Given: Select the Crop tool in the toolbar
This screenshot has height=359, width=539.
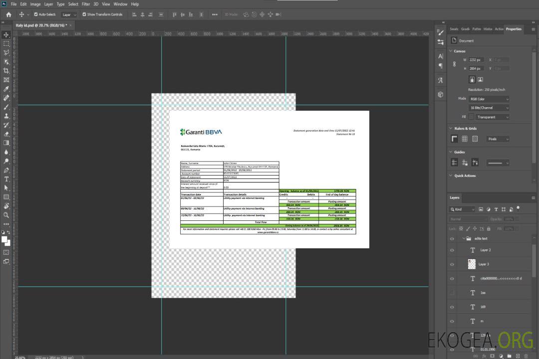Looking at the screenshot, I should pyautogui.click(x=6, y=71).
